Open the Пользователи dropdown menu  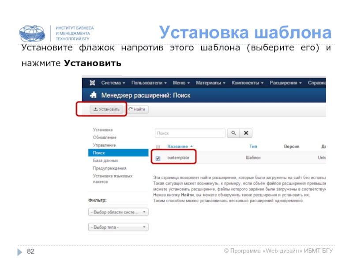click(x=149, y=83)
